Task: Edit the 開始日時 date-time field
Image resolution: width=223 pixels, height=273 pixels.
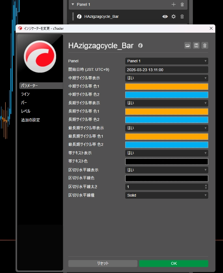Action: pos(167,70)
